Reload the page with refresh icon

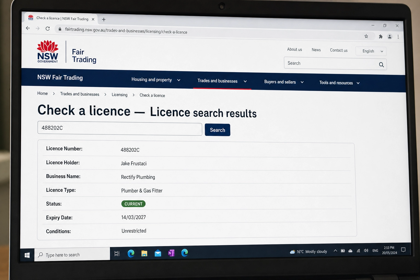(x=48, y=28)
